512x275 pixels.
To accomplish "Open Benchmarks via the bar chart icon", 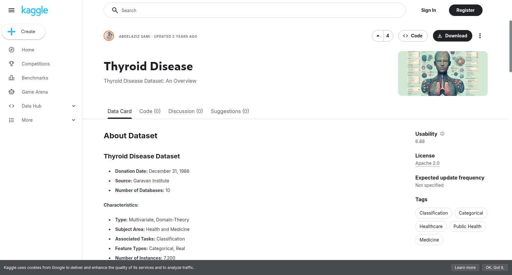I will pyautogui.click(x=12, y=78).
